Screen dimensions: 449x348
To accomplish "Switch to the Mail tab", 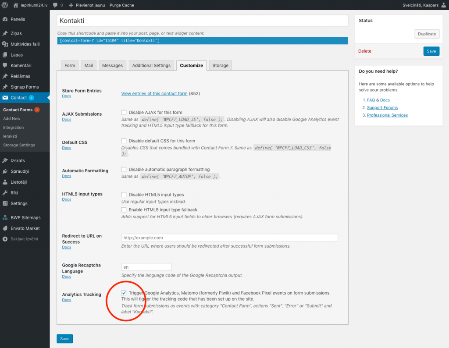I will tap(89, 65).
